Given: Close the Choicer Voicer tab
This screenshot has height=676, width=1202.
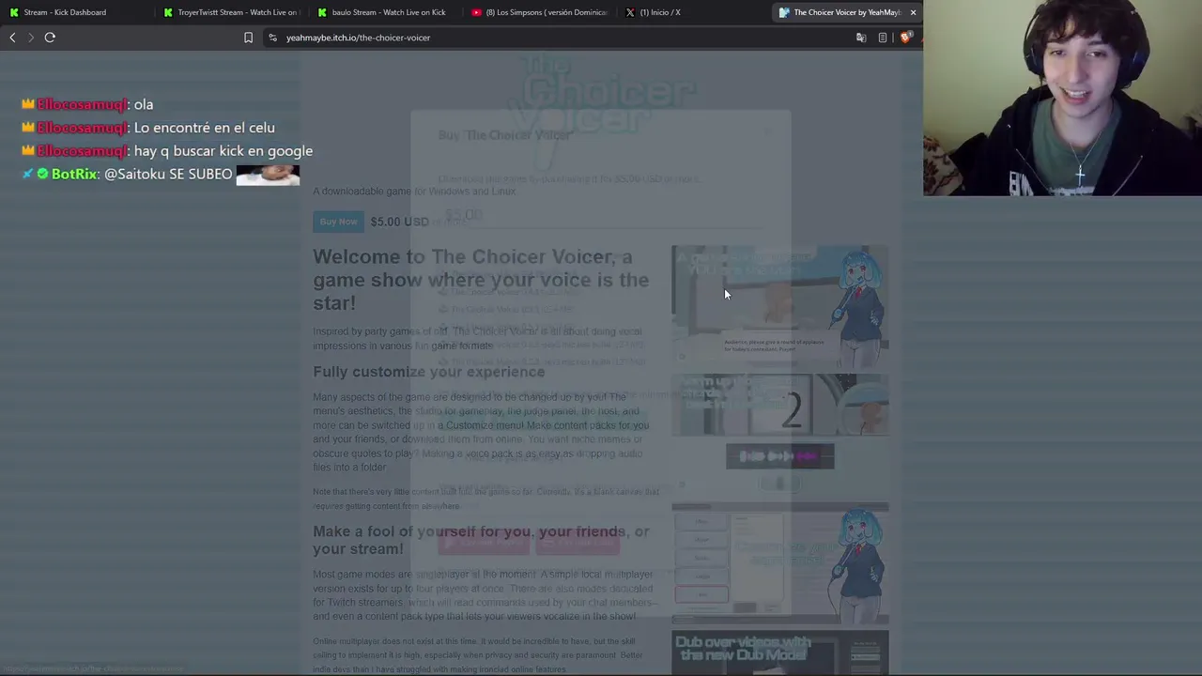Looking at the screenshot, I should [913, 12].
